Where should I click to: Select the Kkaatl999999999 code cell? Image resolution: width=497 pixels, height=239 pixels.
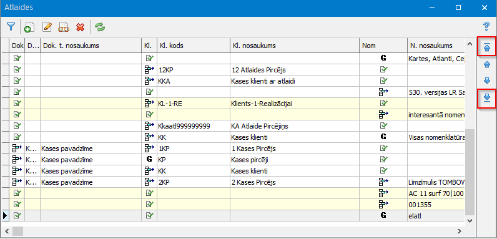pos(194,126)
